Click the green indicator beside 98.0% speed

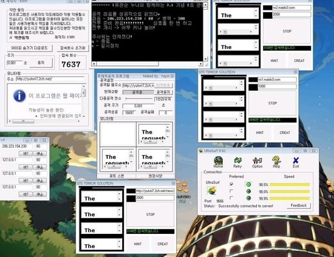pyautogui.click(x=248, y=192)
